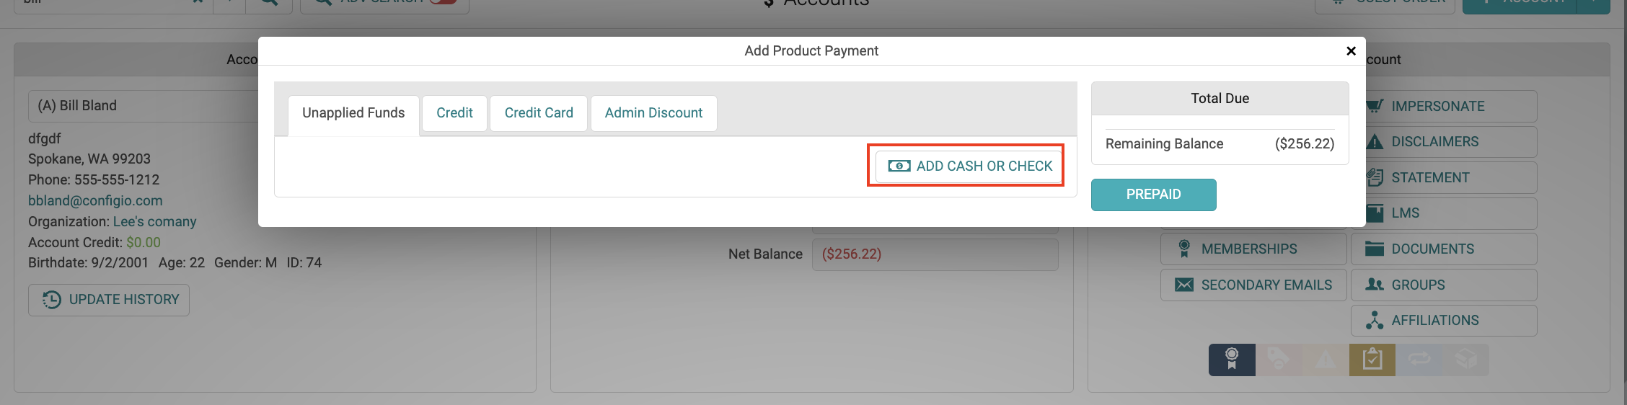Click the Impersonate cart icon
The height and width of the screenshot is (405, 1627).
[1375, 106]
